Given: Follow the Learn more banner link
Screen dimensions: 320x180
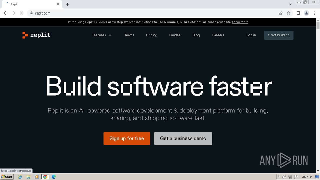Looking at the screenshot, I should coord(240,22).
